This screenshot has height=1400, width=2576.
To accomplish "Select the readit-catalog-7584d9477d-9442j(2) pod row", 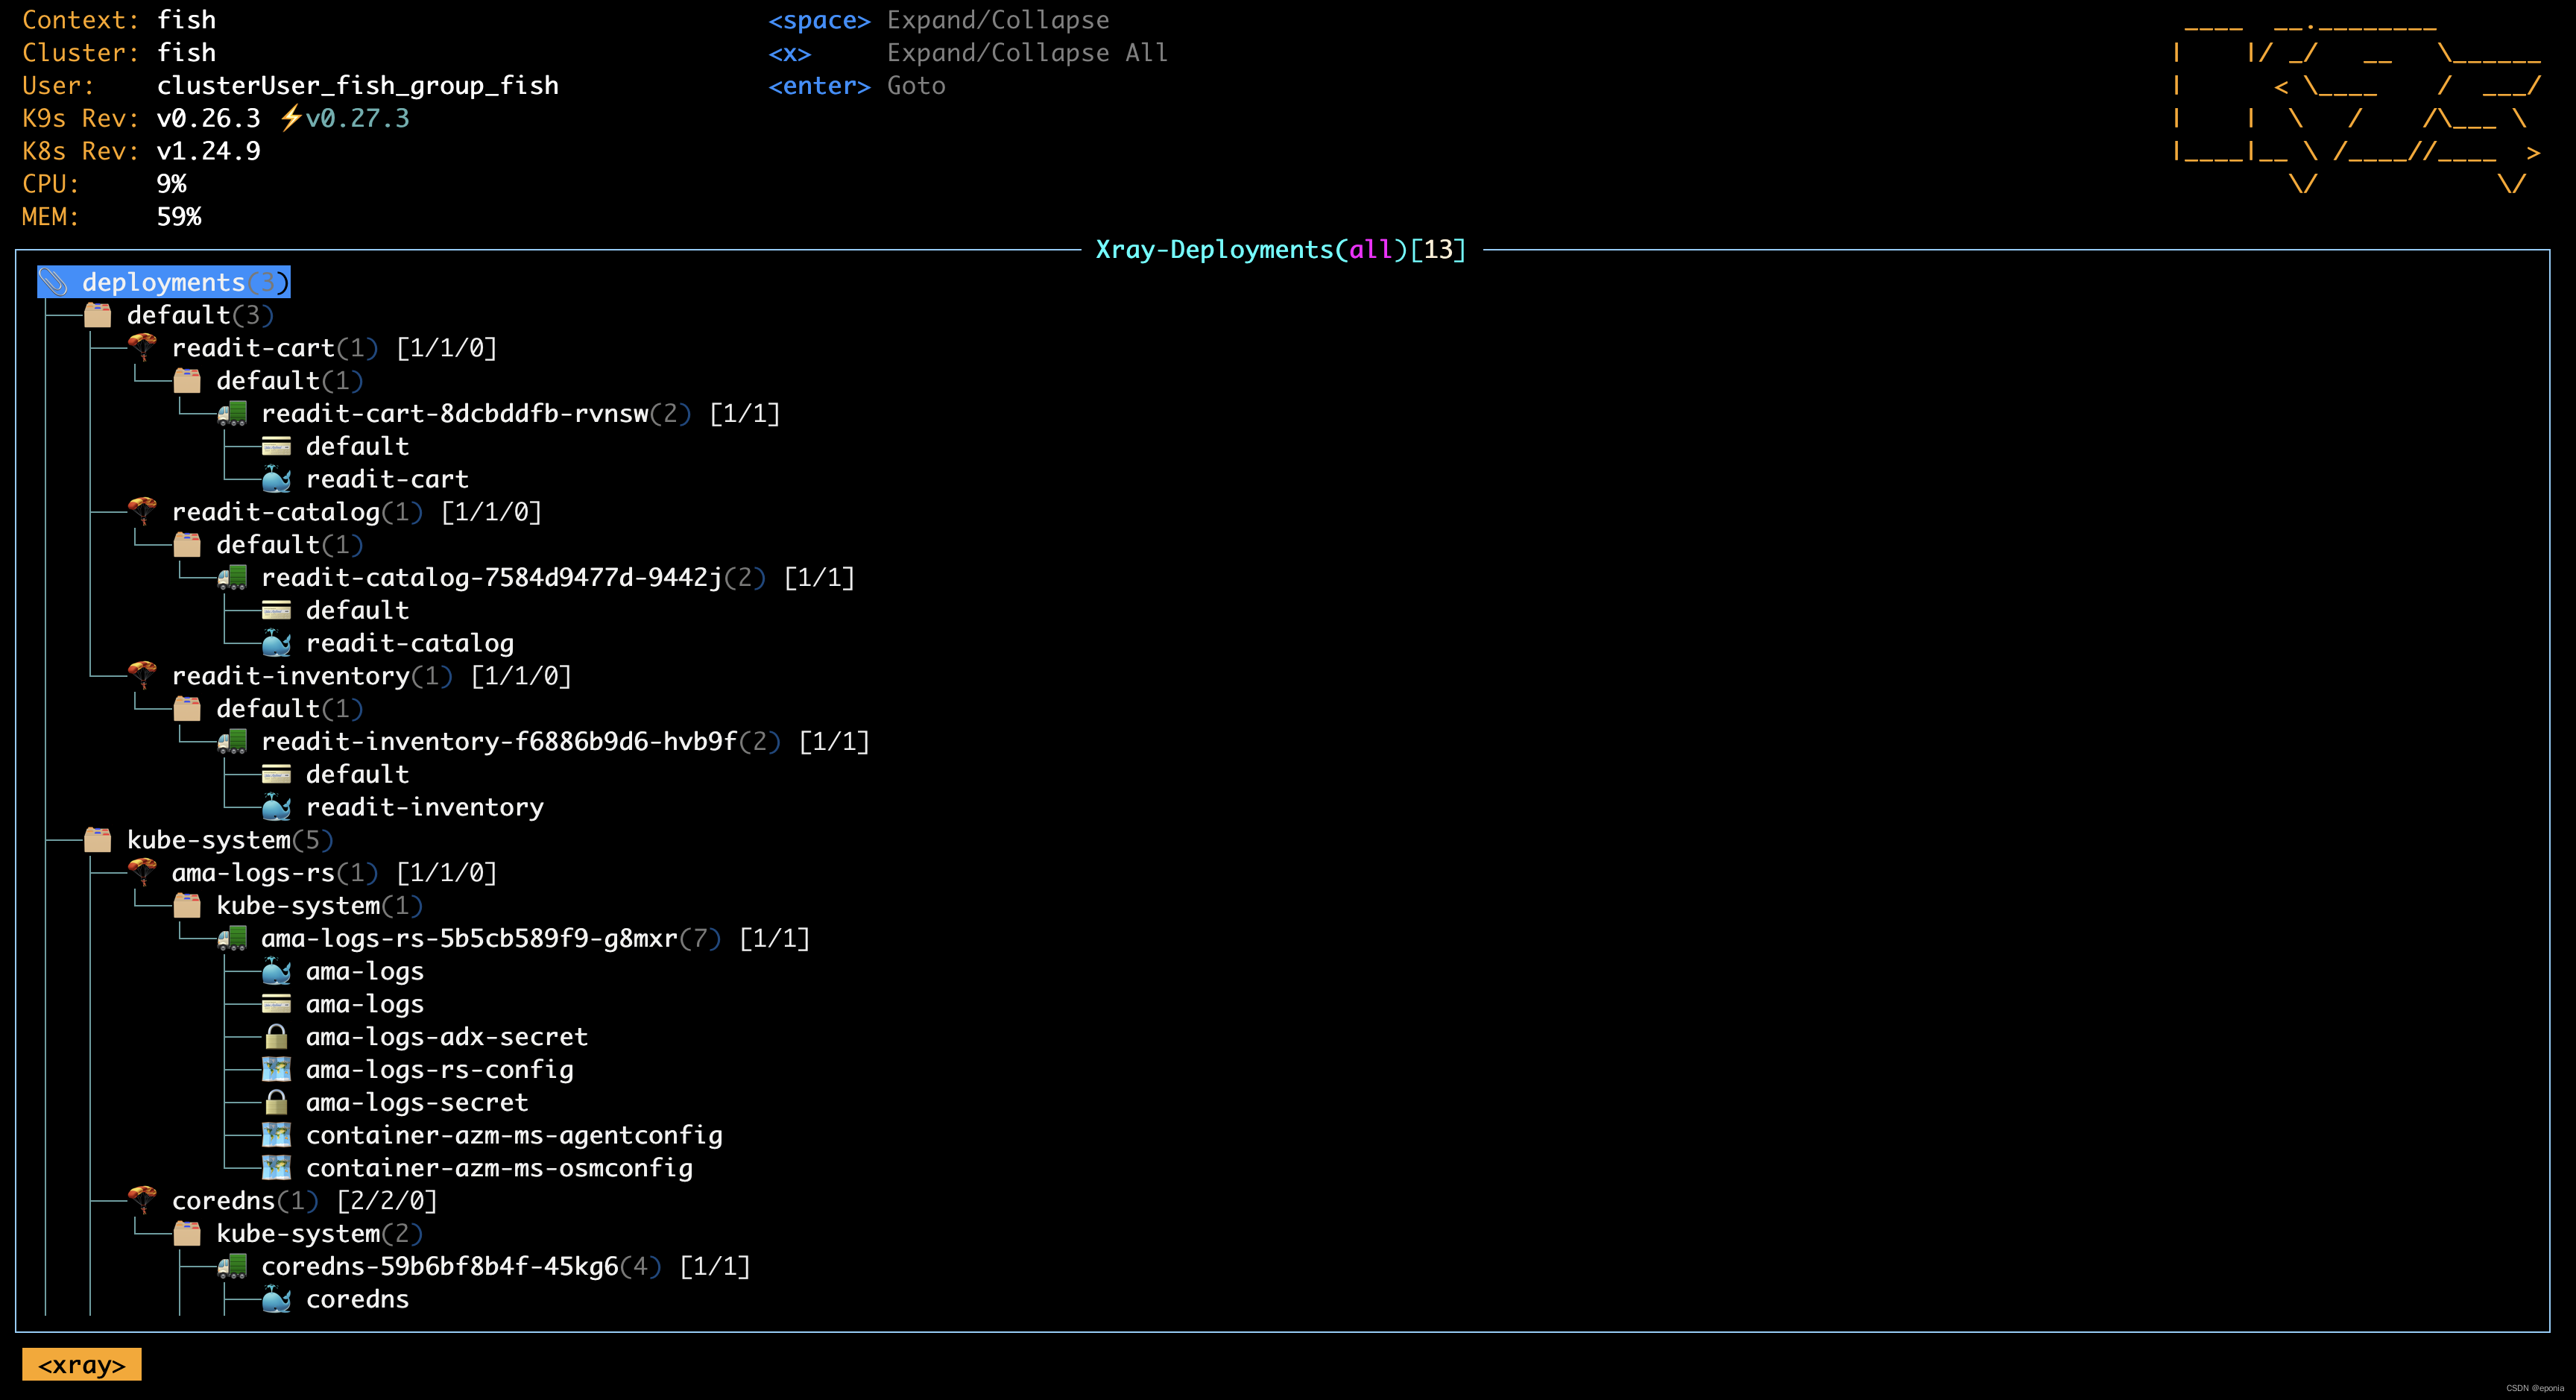I will [x=536, y=577].
